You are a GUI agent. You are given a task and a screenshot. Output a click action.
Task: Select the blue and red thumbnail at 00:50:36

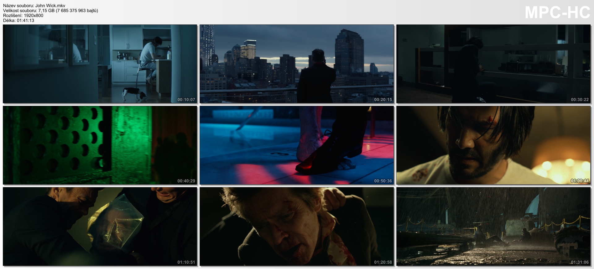click(297, 145)
